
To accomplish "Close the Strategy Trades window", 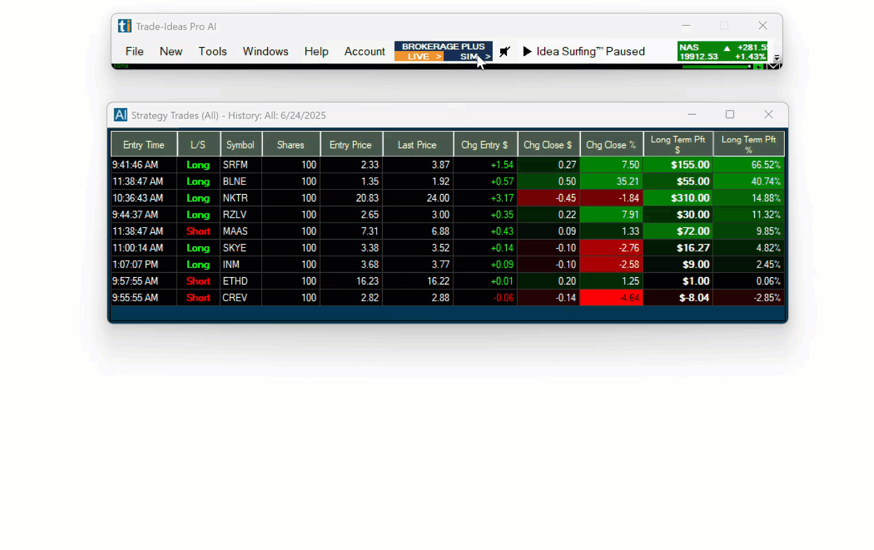I will tap(768, 114).
